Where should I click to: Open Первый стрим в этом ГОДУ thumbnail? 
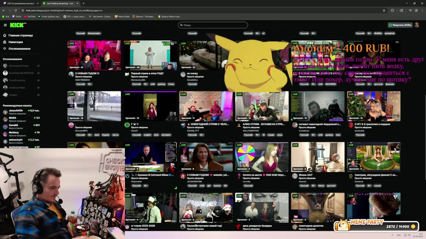[x=150, y=55]
